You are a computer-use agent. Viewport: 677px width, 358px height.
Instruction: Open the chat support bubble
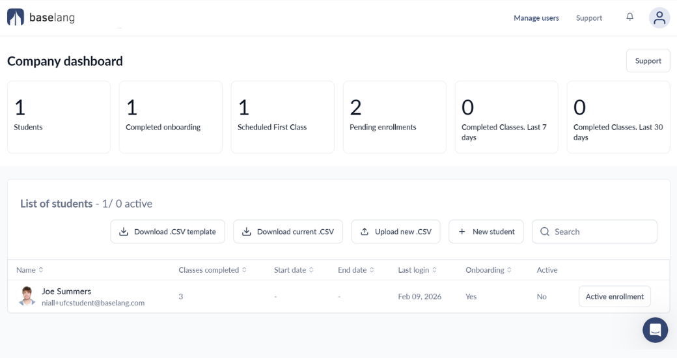(x=655, y=330)
